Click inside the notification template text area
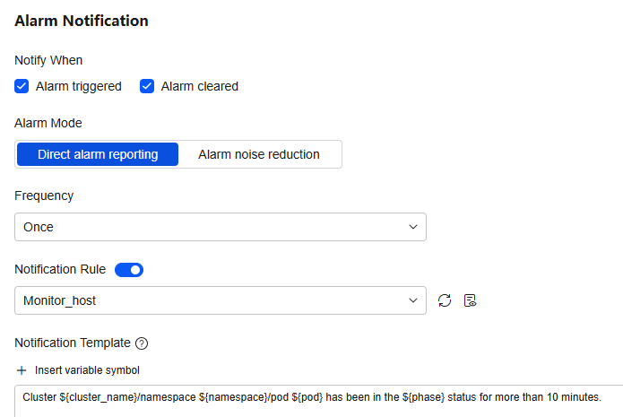623x417 pixels. pyautogui.click(x=318, y=401)
